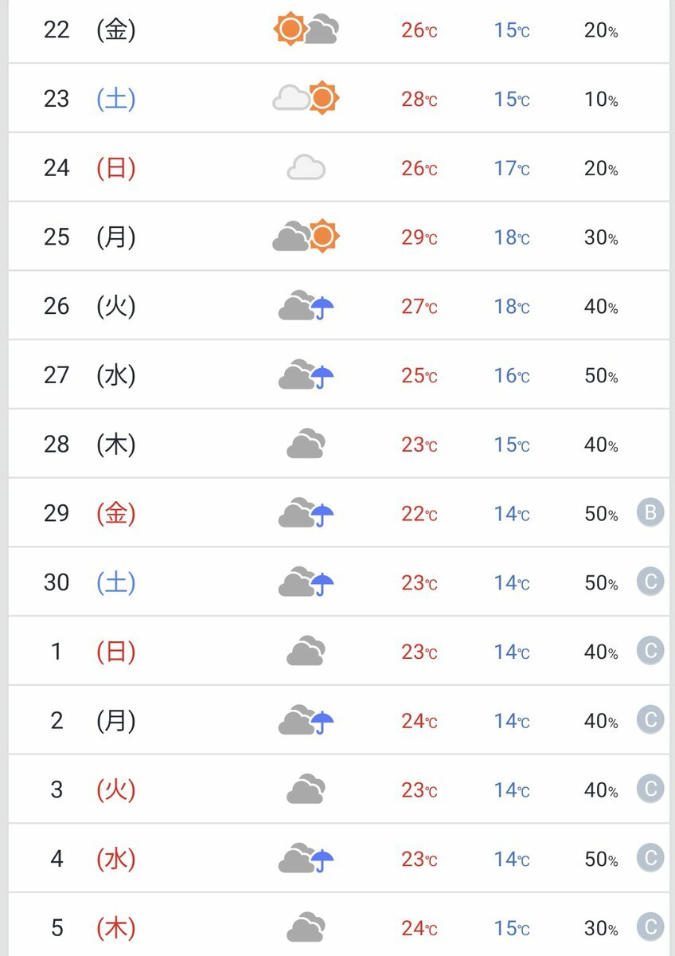
Task: Click the C reliability badge on the 30th
Action: tap(650, 582)
